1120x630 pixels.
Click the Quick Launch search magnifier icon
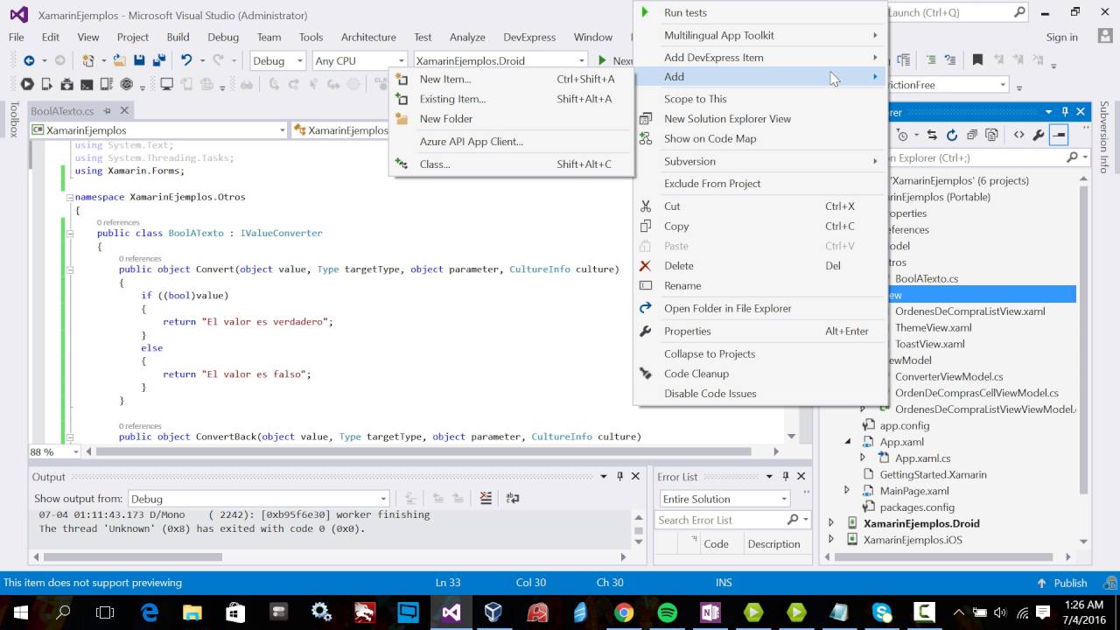point(1019,12)
